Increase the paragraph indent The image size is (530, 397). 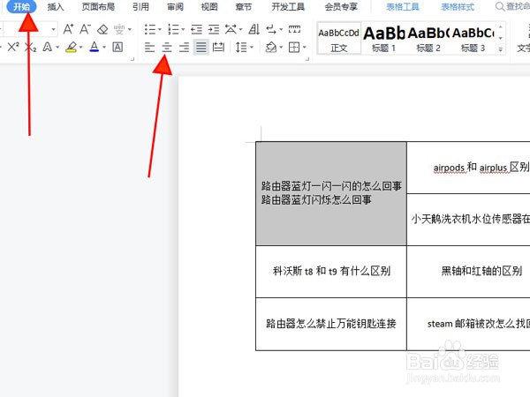[x=214, y=30]
